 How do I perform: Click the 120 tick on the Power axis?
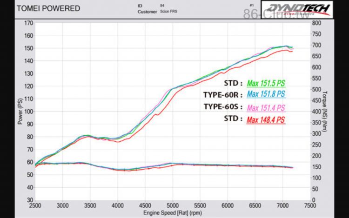click(x=28, y=86)
